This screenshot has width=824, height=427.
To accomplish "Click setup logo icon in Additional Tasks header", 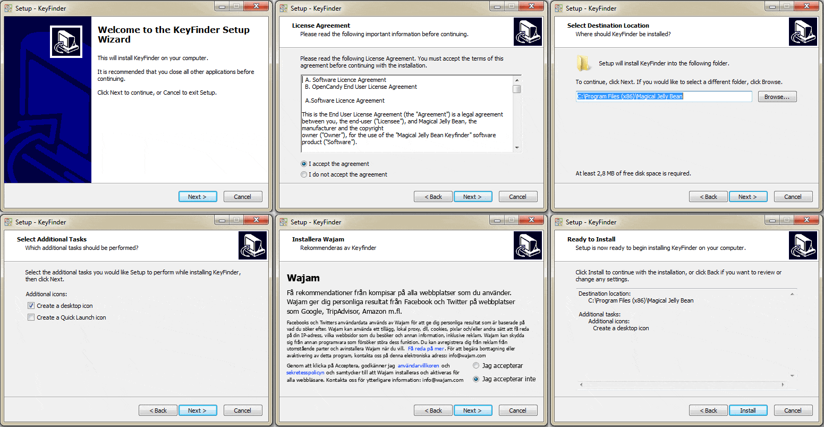I will (252, 245).
